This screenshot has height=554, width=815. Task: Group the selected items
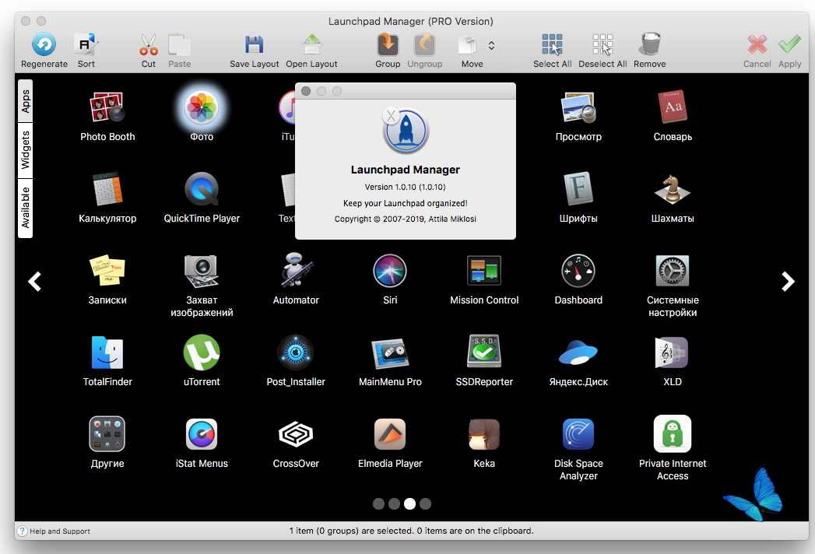pyautogui.click(x=388, y=44)
